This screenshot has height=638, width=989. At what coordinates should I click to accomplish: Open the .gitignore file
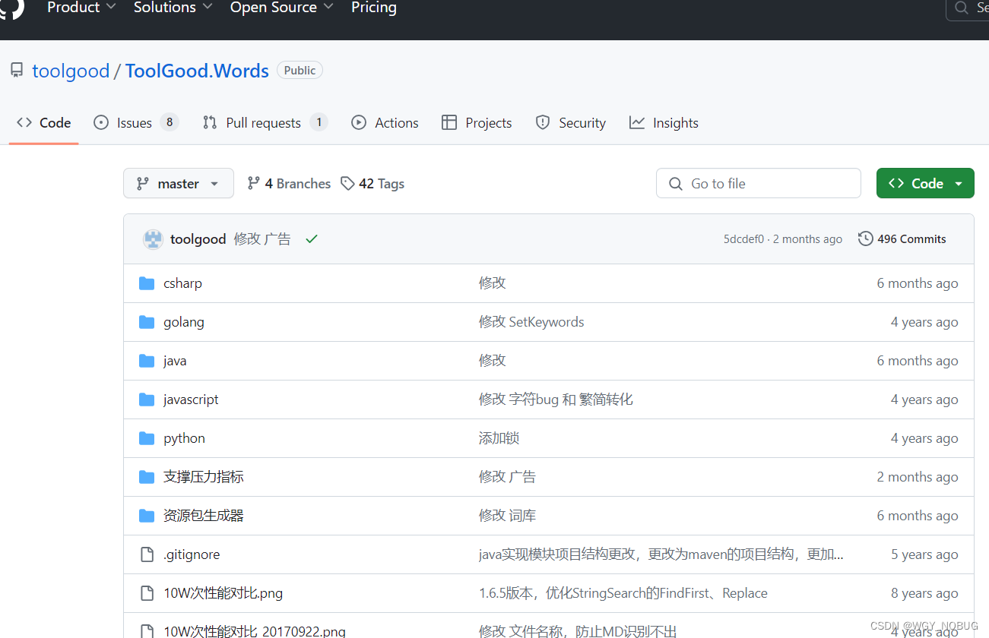(192, 554)
